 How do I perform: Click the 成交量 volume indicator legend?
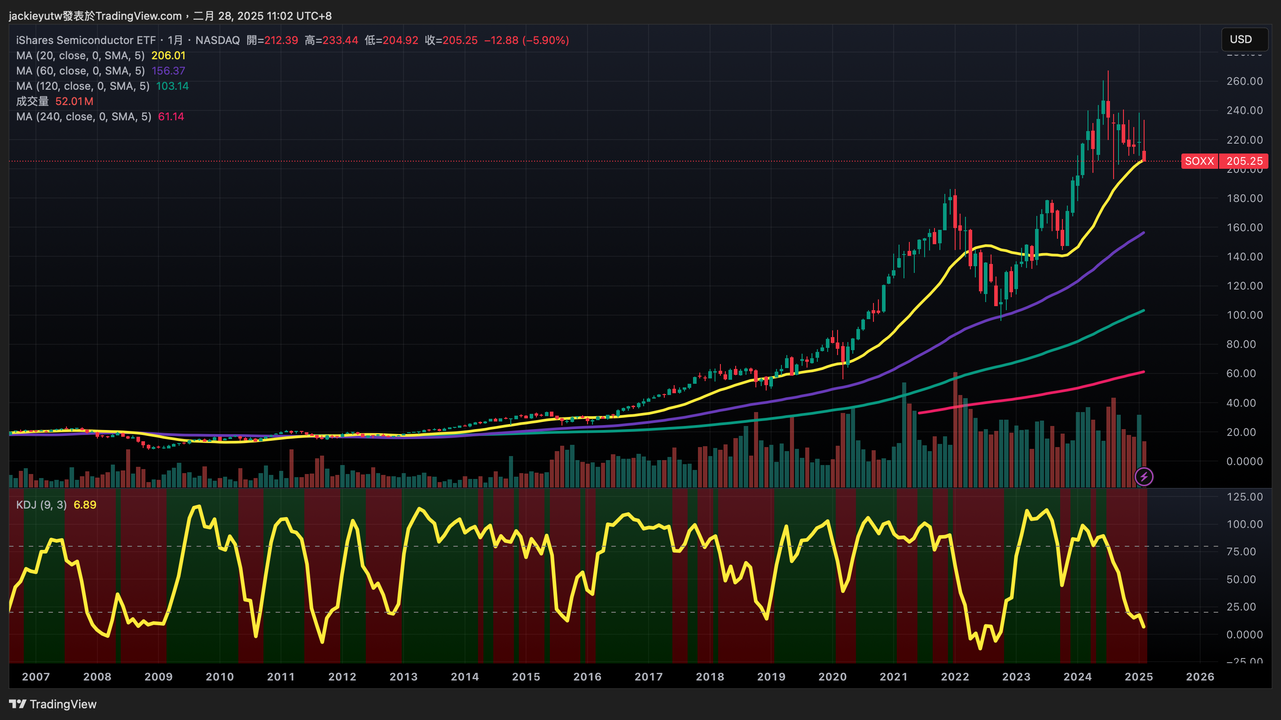pos(32,101)
